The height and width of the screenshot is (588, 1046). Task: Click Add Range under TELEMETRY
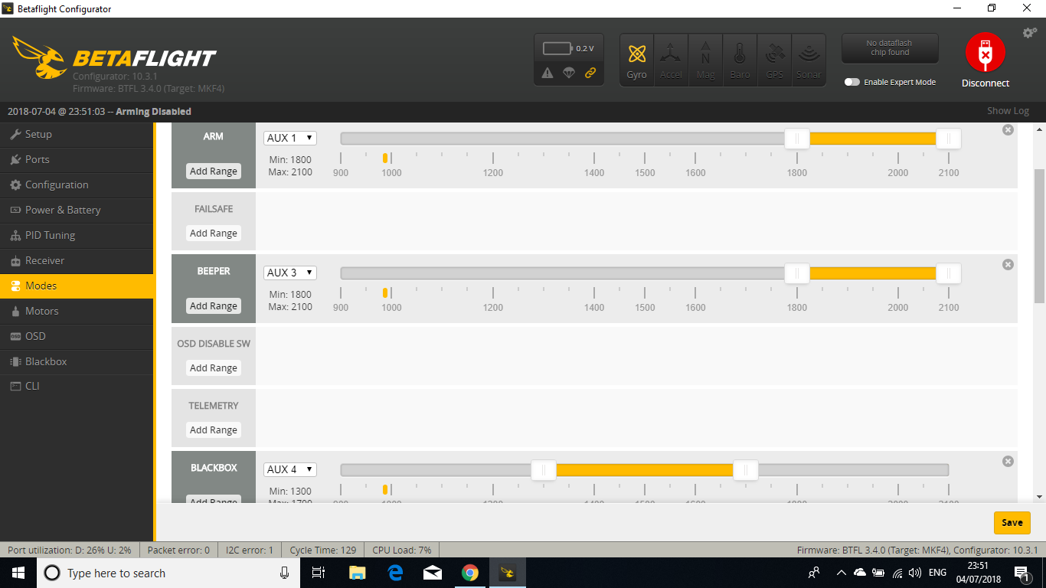(214, 430)
